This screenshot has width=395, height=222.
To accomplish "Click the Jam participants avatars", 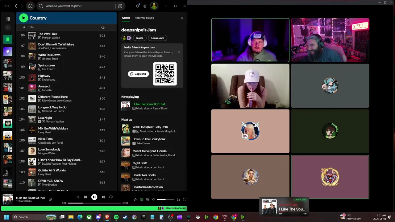I will (127, 38).
